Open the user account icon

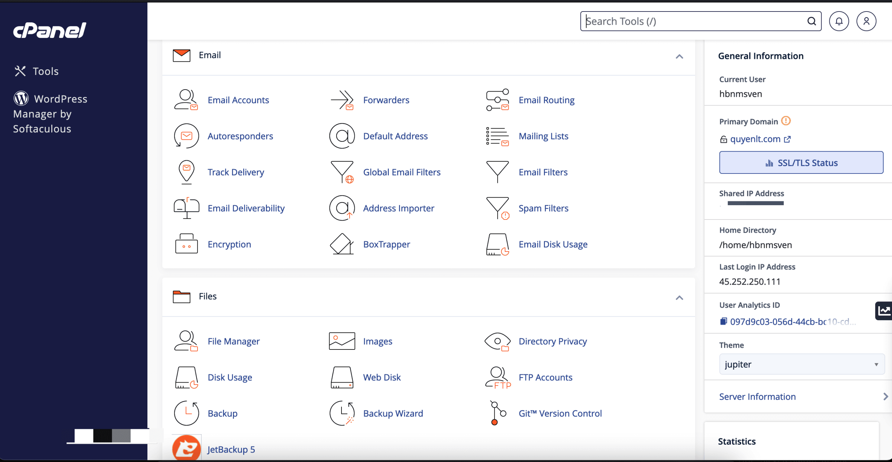point(866,21)
